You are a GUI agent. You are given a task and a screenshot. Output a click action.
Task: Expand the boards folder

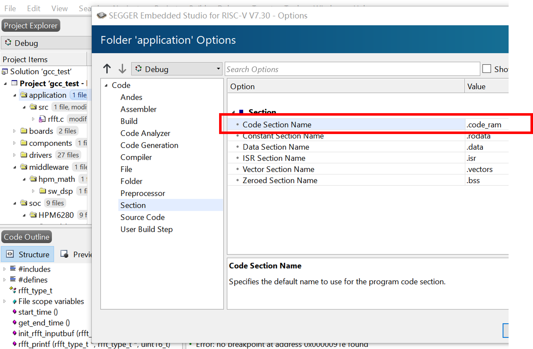[x=14, y=131]
